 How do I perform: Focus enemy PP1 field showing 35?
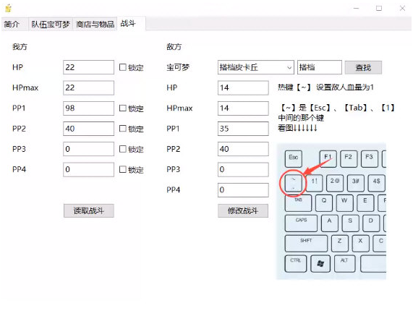[243, 129]
